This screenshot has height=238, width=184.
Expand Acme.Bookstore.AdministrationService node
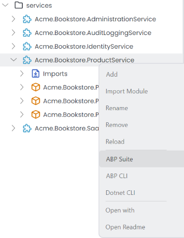tap(13, 19)
